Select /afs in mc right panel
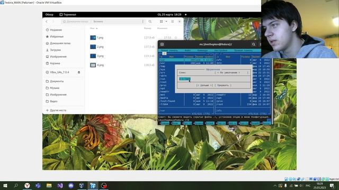The image size is (339, 190). coord(243,60)
